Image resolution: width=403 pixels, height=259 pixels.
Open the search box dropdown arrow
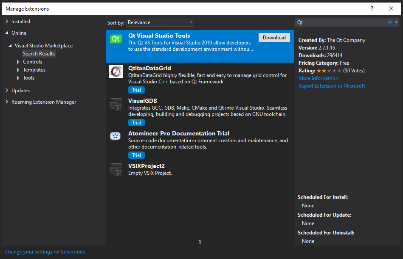(x=396, y=22)
